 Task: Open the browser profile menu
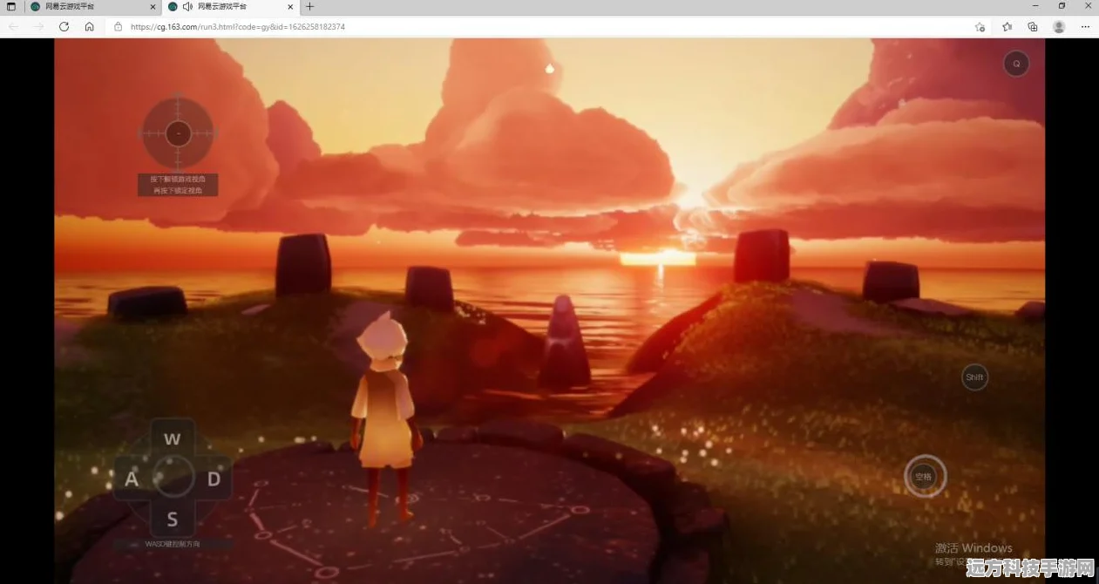(x=1059, y=27)
